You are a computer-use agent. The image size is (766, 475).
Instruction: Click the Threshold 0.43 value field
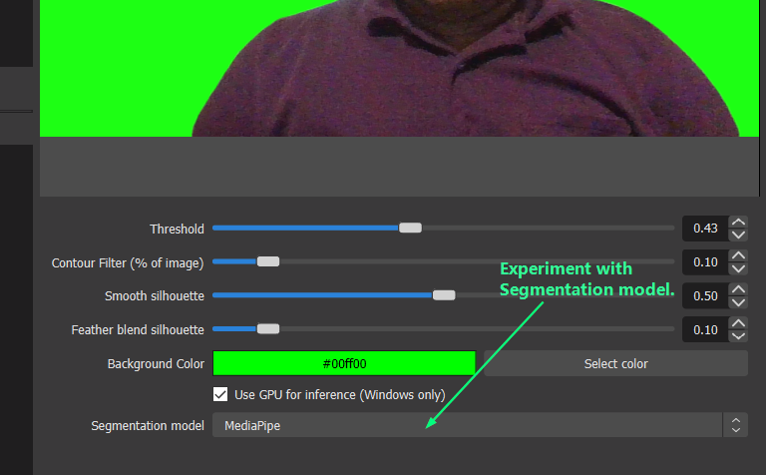pyautogui.click(x=705, y=229)
